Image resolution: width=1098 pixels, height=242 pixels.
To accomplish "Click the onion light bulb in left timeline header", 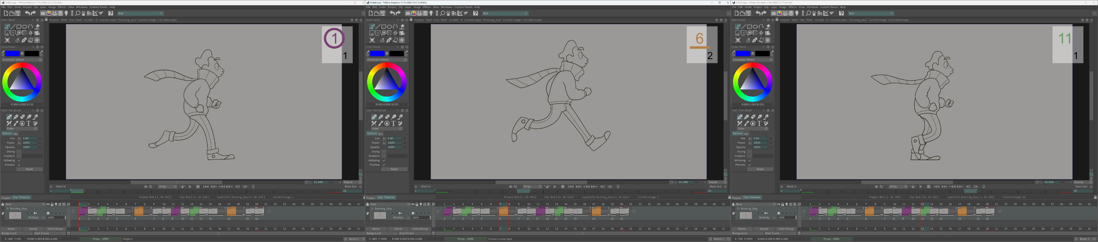I will point(56,204).
